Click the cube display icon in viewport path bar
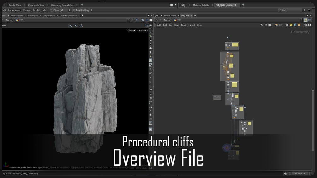Viewport: 317px width, 178px height. pos(143,20)
